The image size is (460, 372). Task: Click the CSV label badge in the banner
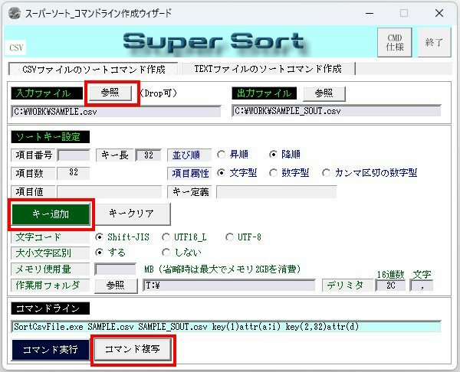pyautogui.click(x=15, y=47)
